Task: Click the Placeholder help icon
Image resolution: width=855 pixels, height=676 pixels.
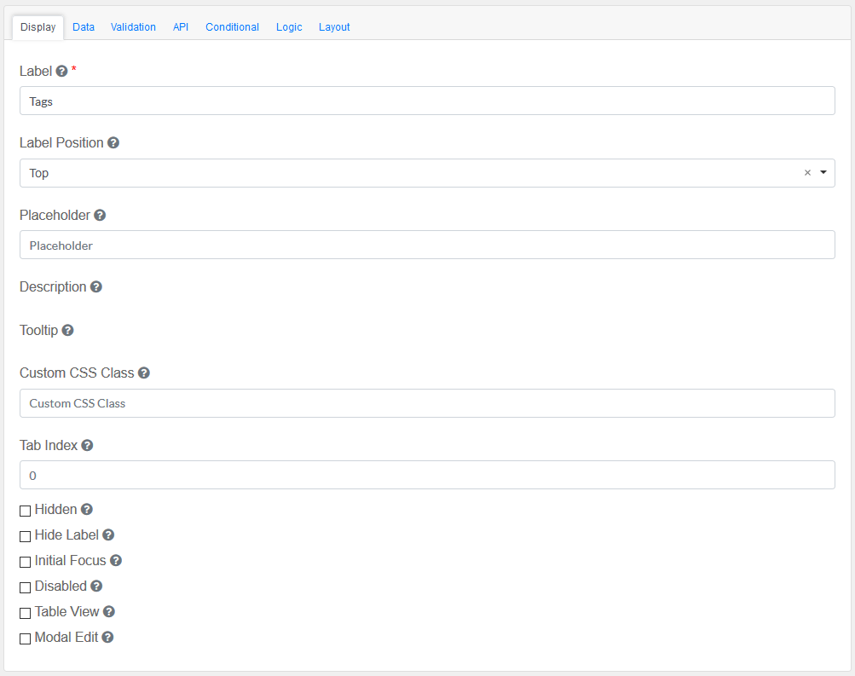Action: 100,216
